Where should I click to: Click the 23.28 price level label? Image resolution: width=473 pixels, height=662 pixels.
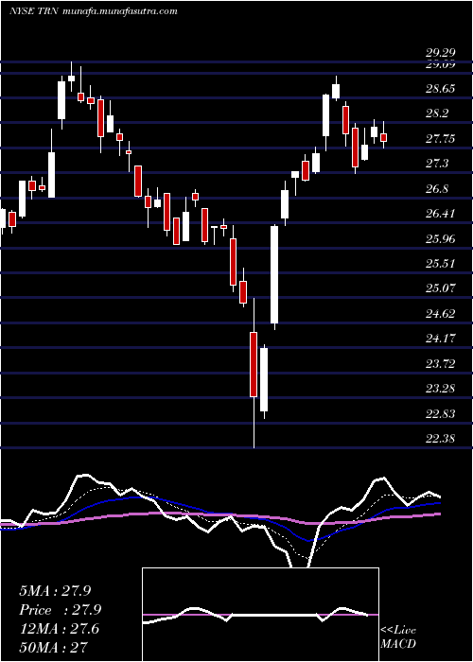440,388
